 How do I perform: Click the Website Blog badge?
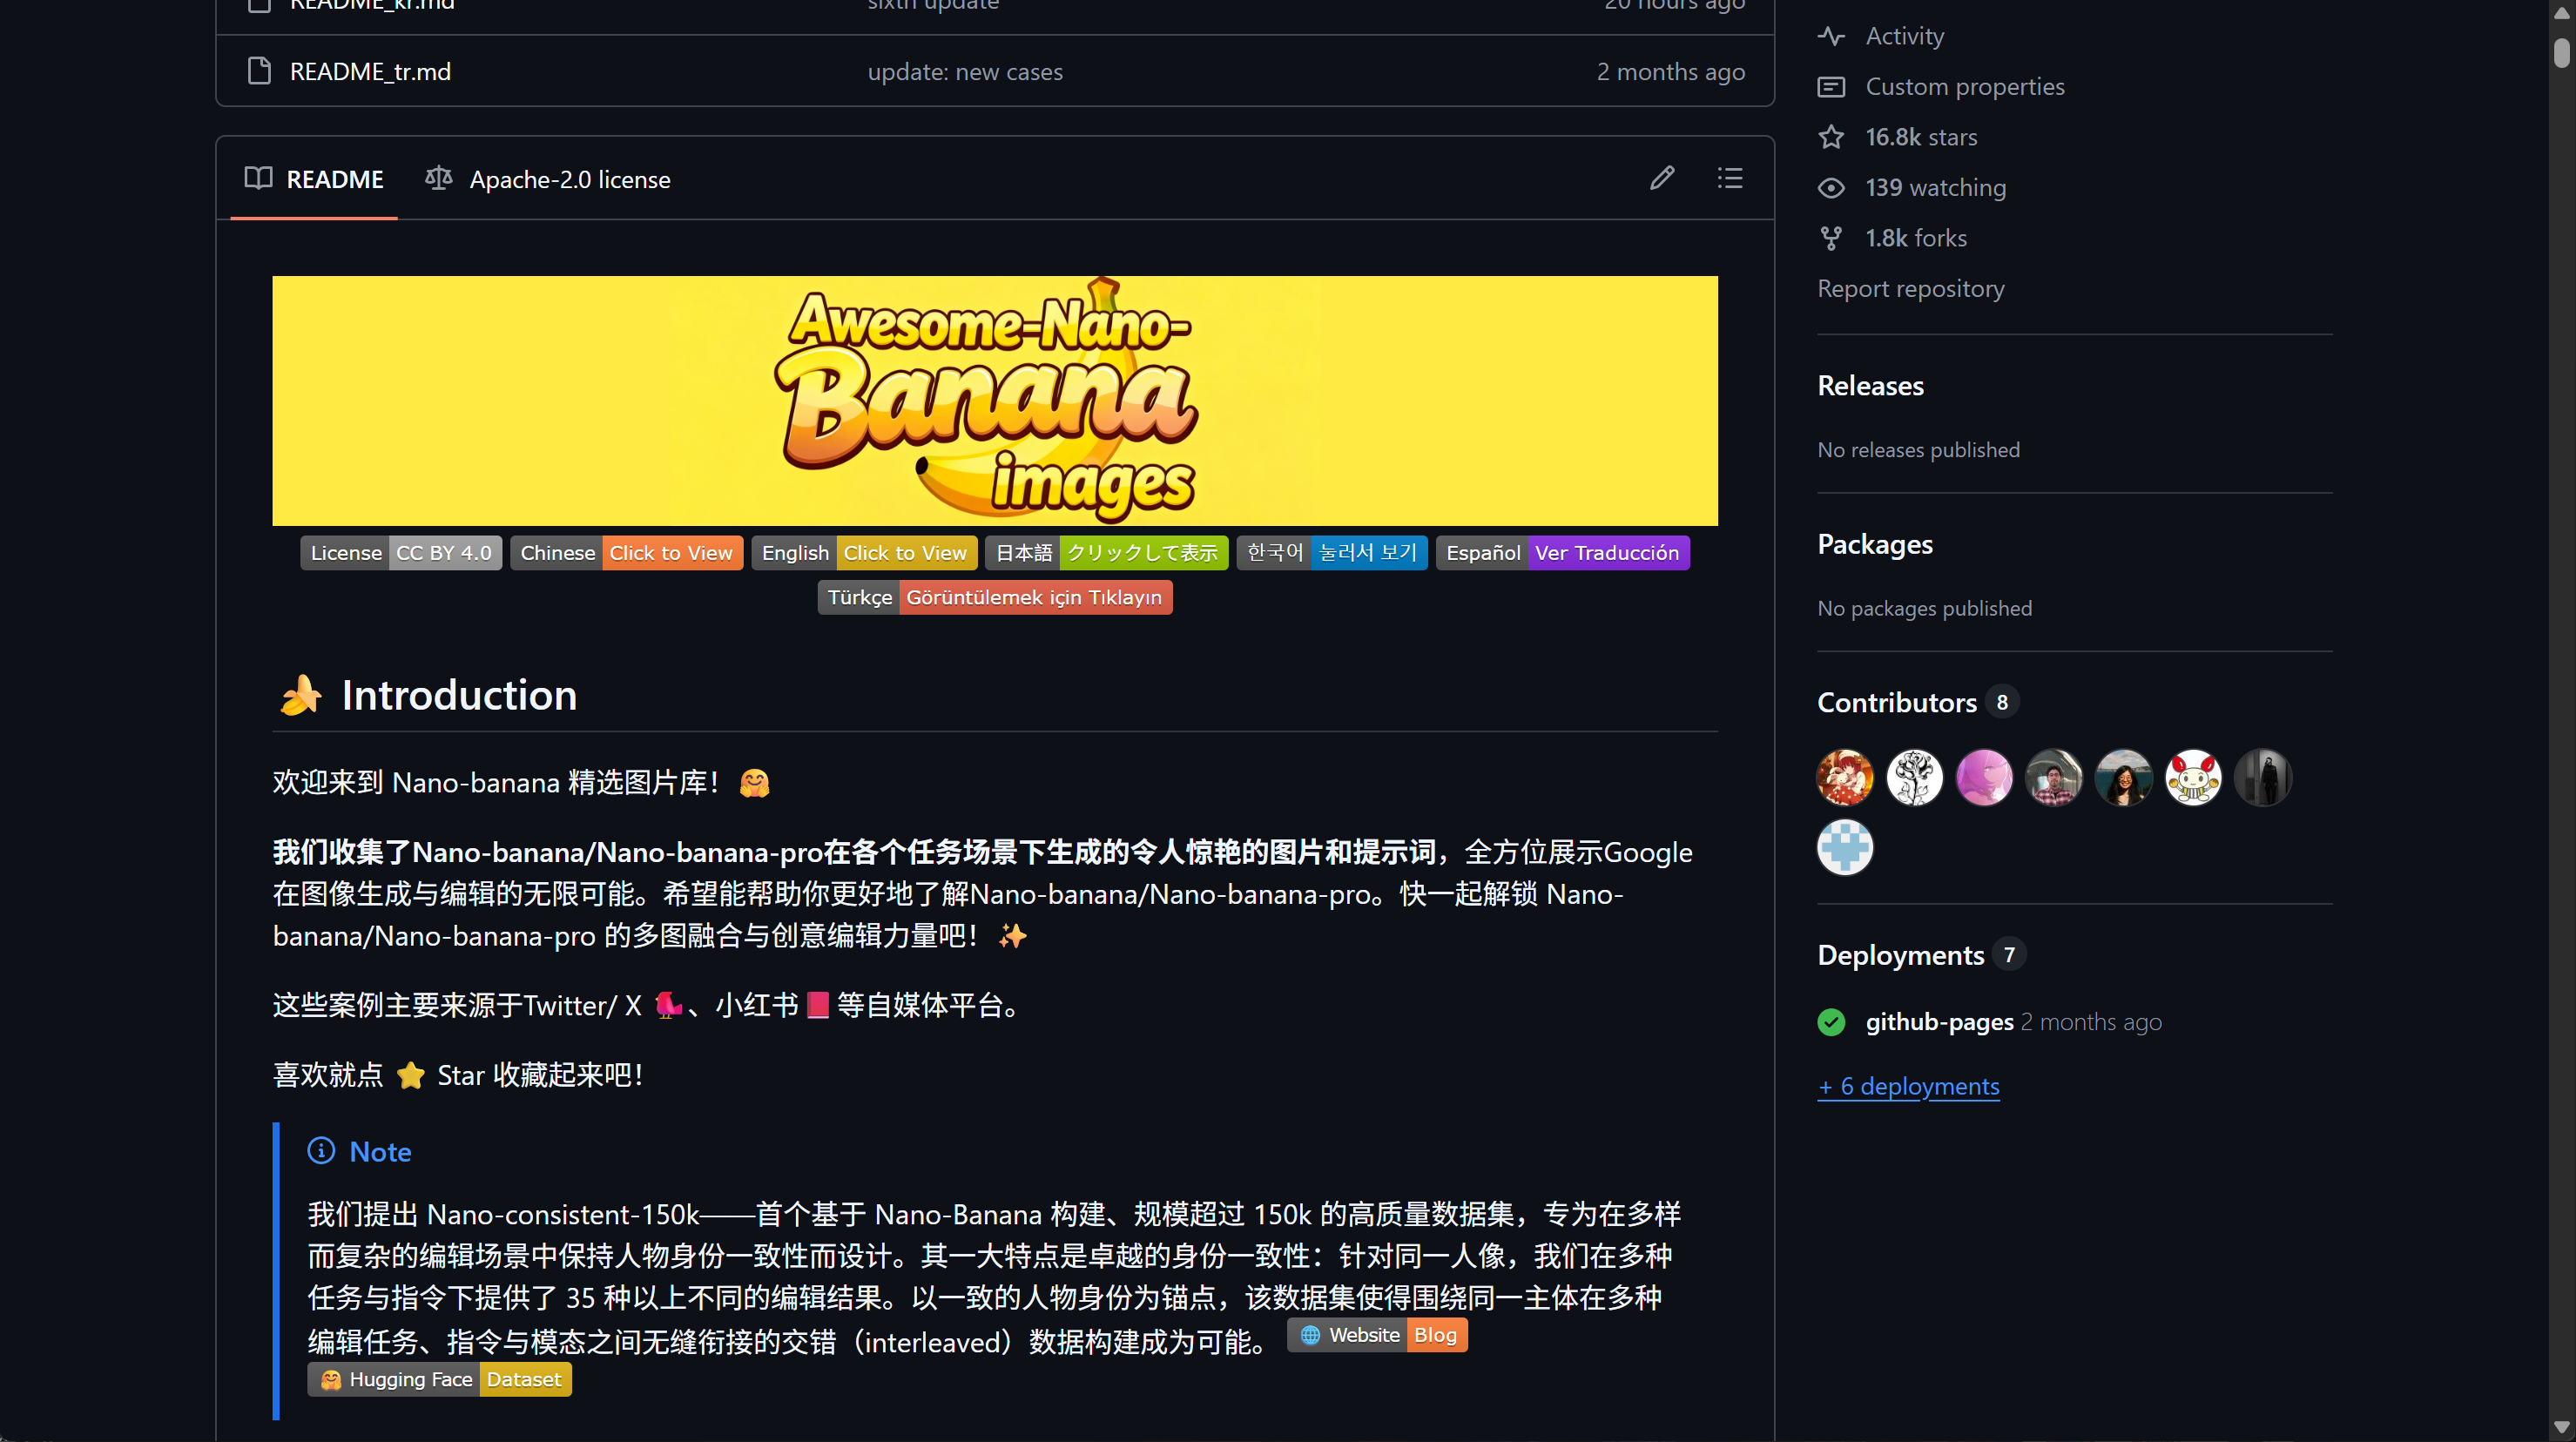[x=1377, y=1335]
